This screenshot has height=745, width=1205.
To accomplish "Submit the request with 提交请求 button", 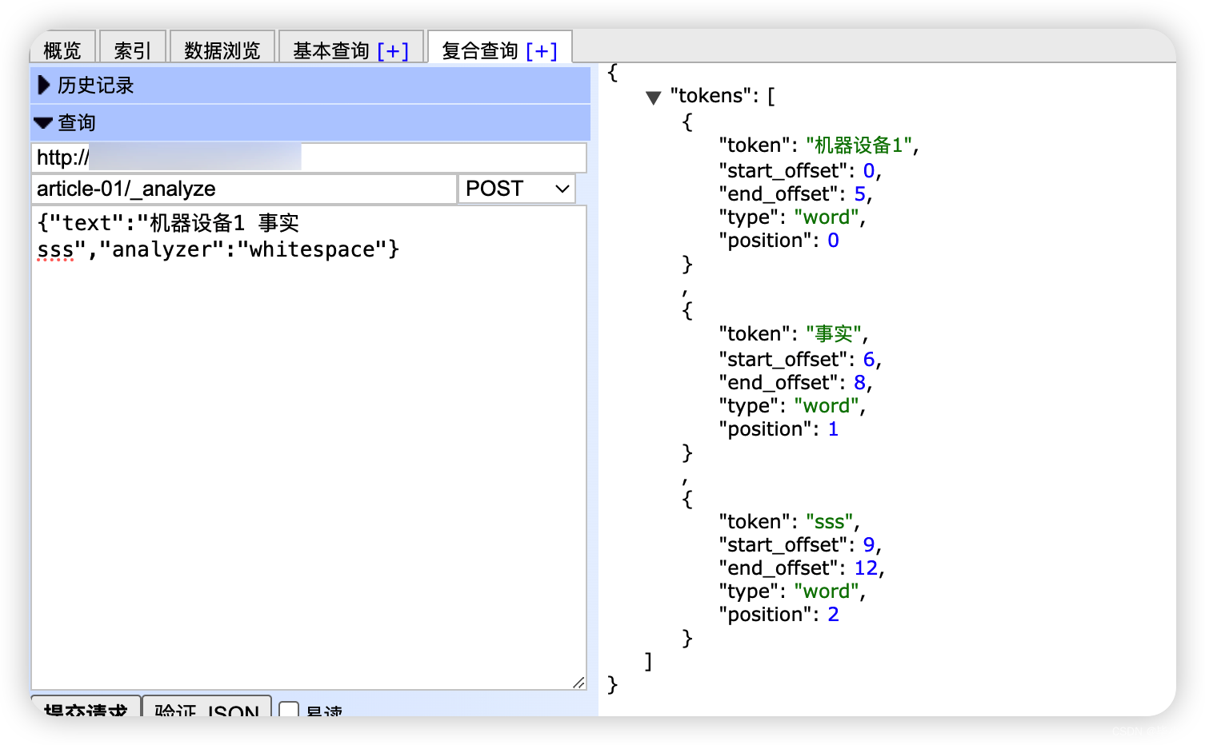I will 86,707.
